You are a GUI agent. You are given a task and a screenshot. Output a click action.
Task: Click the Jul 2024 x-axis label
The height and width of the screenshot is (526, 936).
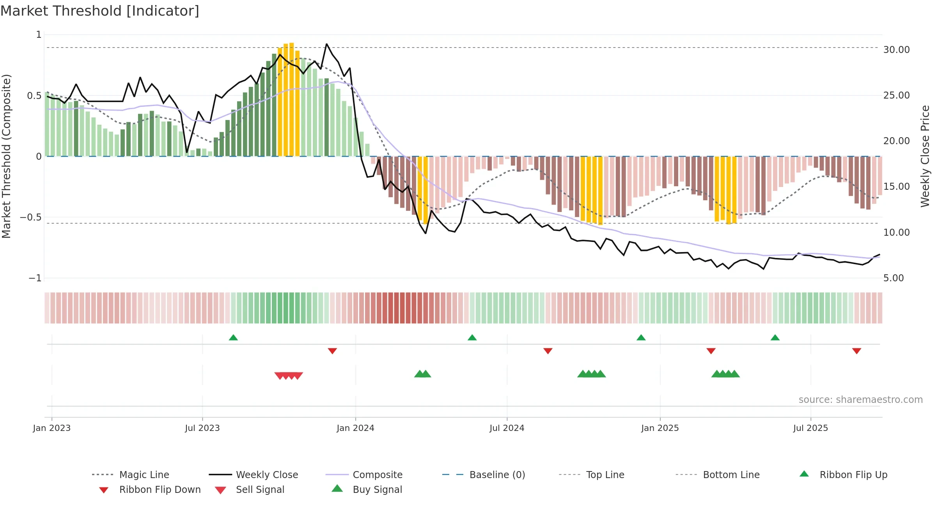point(507,428)
